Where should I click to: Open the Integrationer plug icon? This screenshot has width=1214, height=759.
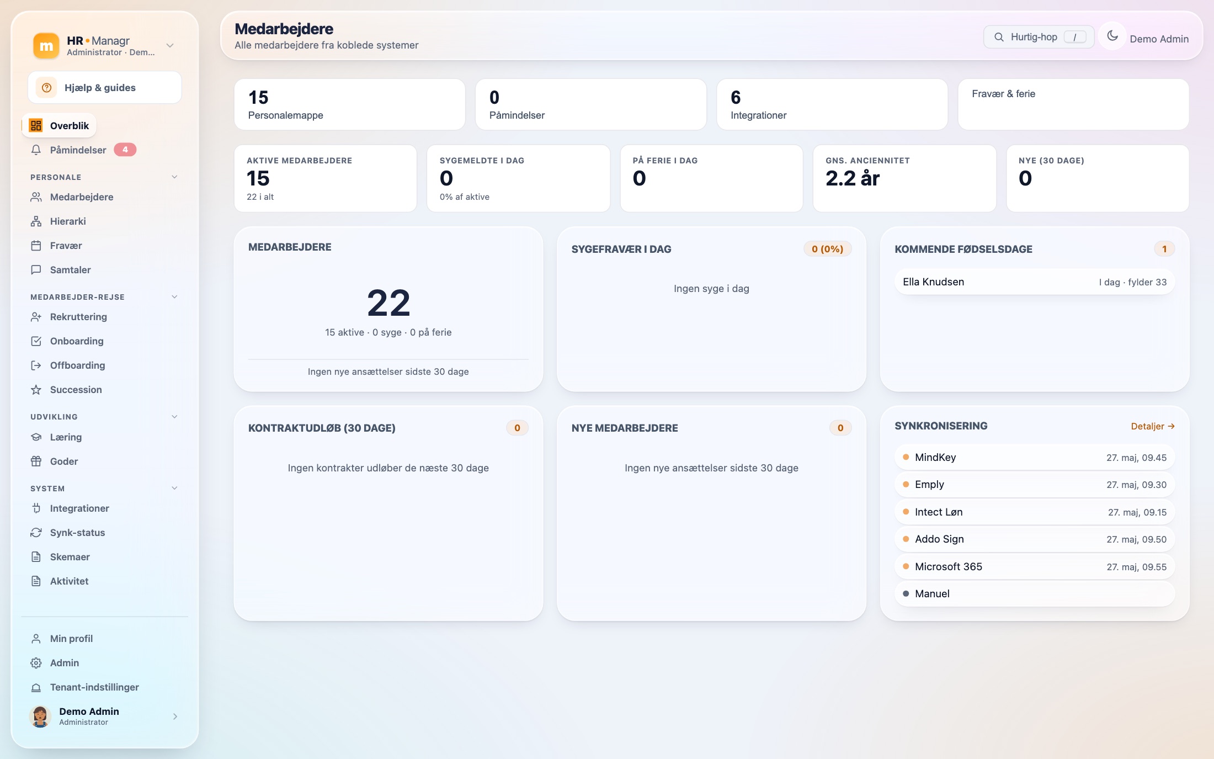[x=36, y=508]
